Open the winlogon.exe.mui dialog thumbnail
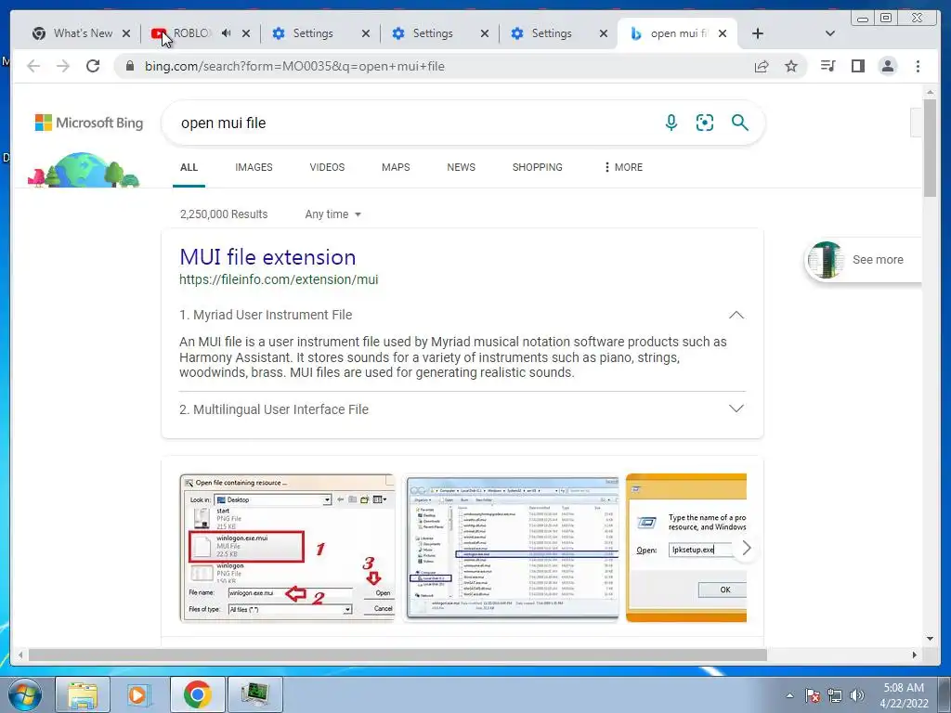Screen dimensions: 951x713 [x=288, y=548]
